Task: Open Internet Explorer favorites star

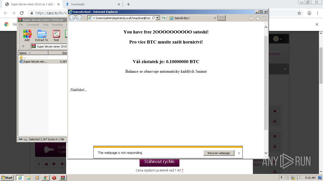Action: 258,18
